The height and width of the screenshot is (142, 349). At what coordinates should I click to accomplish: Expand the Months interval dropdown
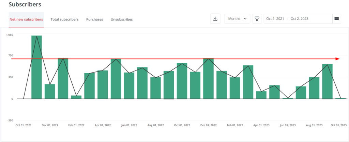pyautogui.click(x=237, y=19)
